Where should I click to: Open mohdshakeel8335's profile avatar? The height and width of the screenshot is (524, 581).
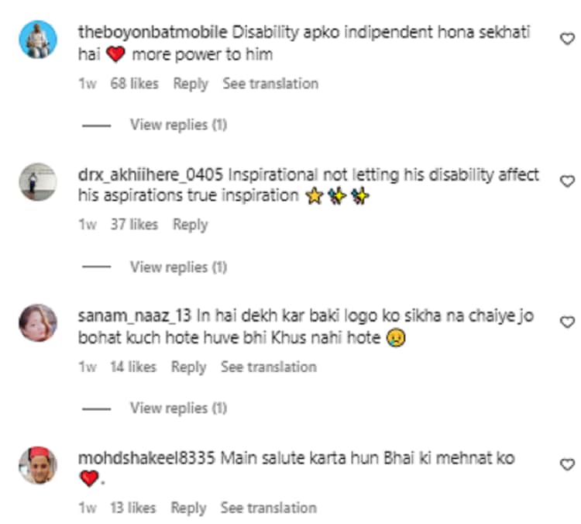point(38,465)
